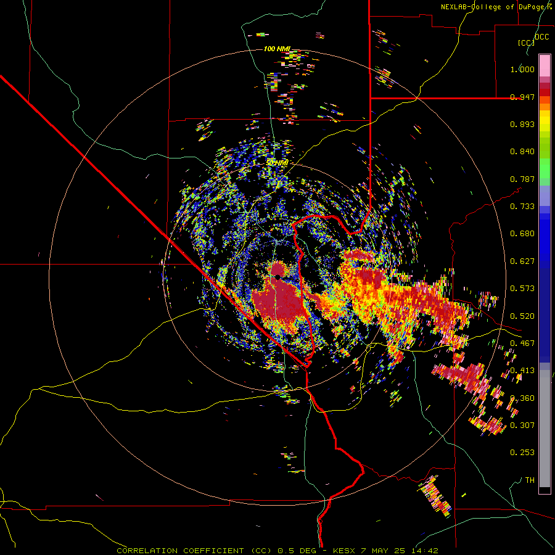The height and width of the screenshot is (555, 555).
Task: Click the Correlation Coefficient KESX caption
Action: click(x=277, y=551)
